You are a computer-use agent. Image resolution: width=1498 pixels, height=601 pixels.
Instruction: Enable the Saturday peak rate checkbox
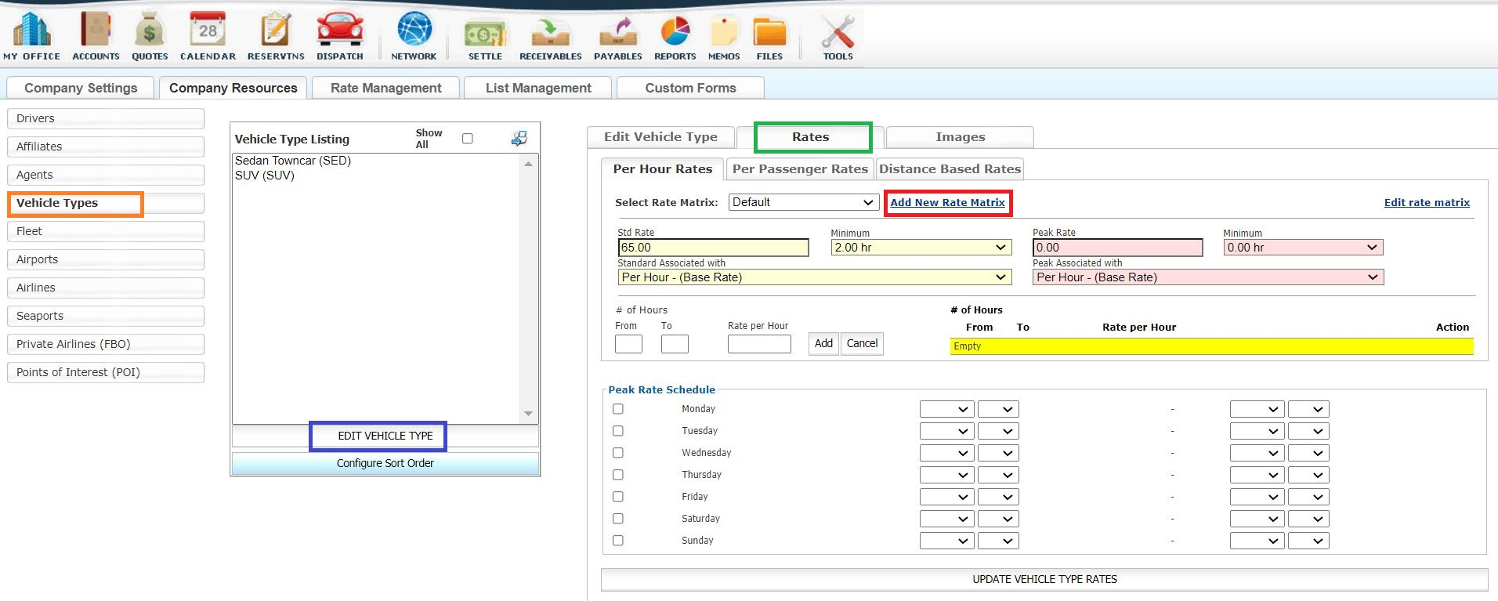[x=618, y=519]
